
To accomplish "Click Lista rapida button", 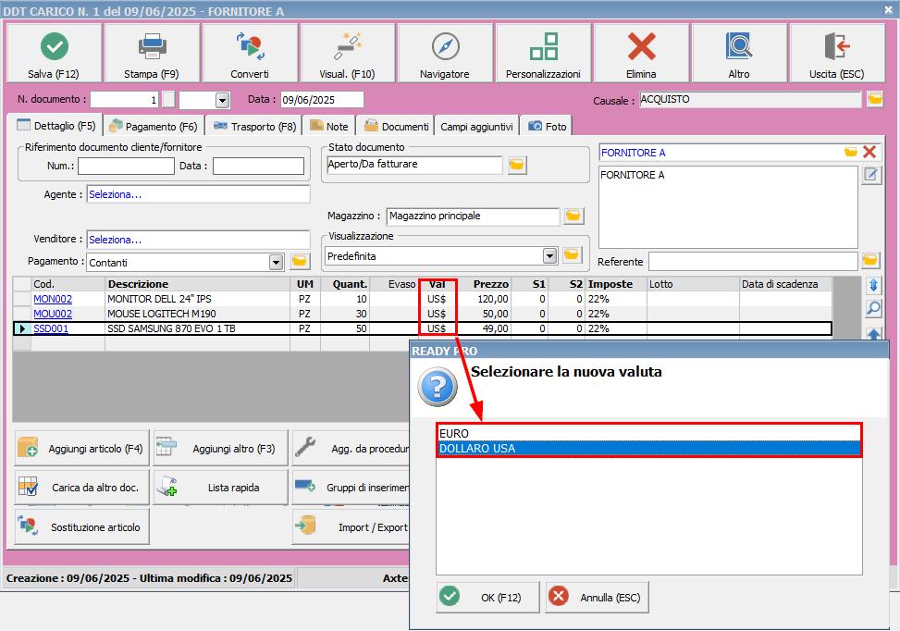I will (x=220, y=488).
